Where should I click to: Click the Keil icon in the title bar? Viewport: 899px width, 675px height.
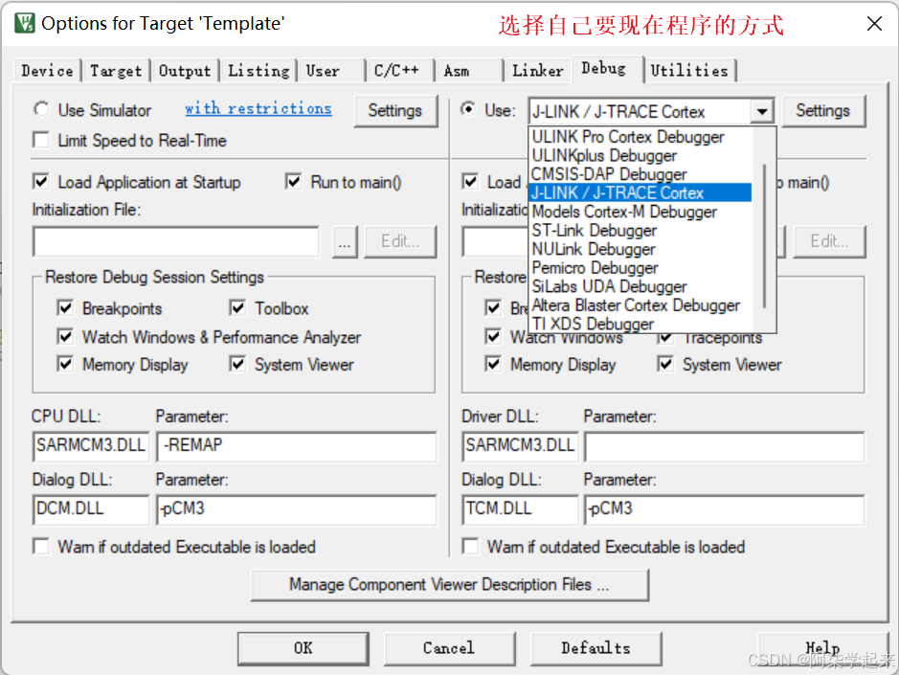point(24,22)
